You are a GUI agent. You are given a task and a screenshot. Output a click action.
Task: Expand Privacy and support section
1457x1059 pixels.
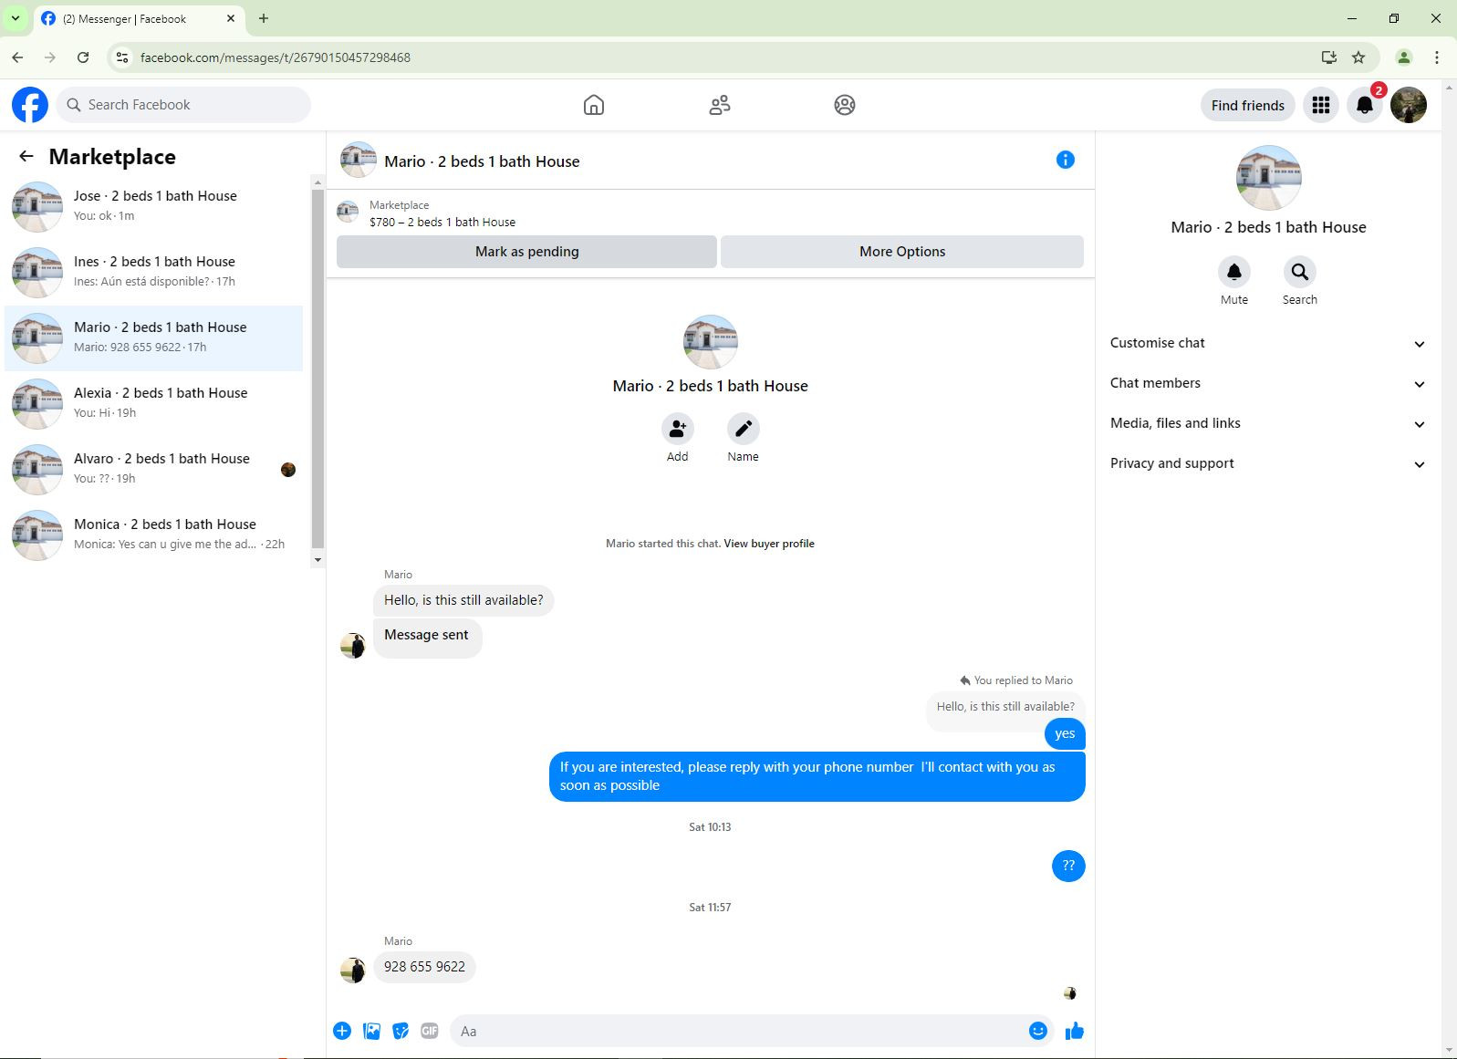pyautogui.click(x=1267, y=463)
